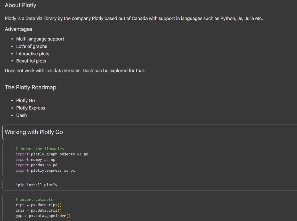Screen dimensions: 297x221
Task: Click 'The Plotly Roadmap' heading
Action: tap(30, 87)
